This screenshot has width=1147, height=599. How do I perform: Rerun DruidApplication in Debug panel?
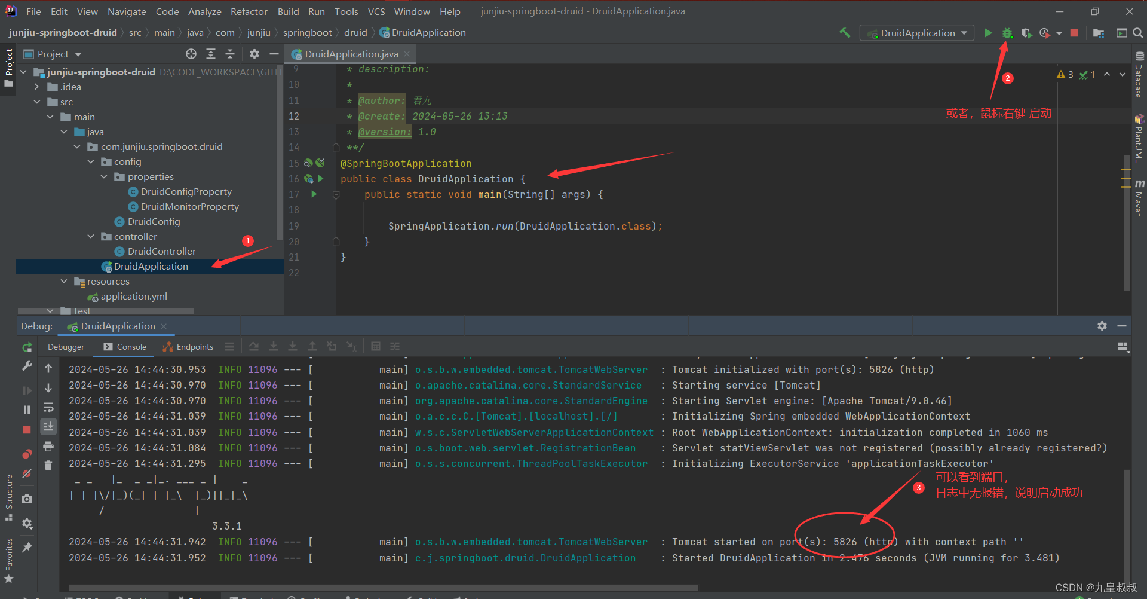click(x=27, y=347)
